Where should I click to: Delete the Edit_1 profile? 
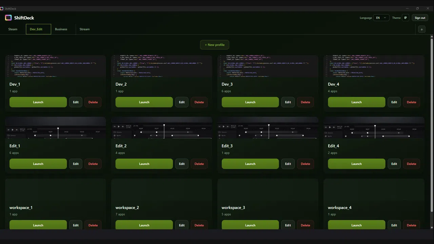(93, 164)
